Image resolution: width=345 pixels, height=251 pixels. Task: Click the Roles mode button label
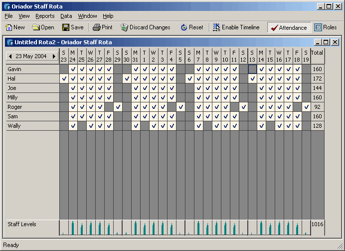(330, 27)
